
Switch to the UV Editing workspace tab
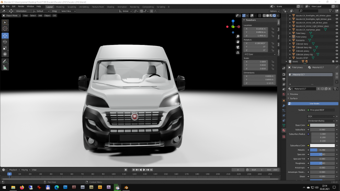(x=84, y=7)
